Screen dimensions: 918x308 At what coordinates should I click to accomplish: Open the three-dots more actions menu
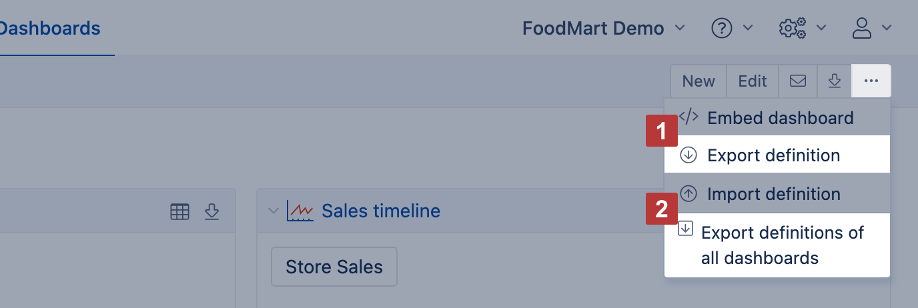pos(871,81)
